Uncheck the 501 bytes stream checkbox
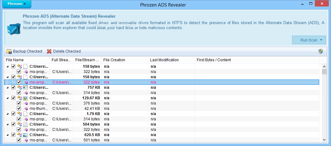331x146 pixels. pos(19,140)
